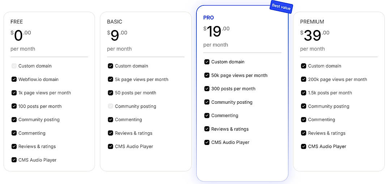Image resolution: width=387 pixels, height=184 pixels.
Task: Select the FREE plan title
Action: click(17, 22)
